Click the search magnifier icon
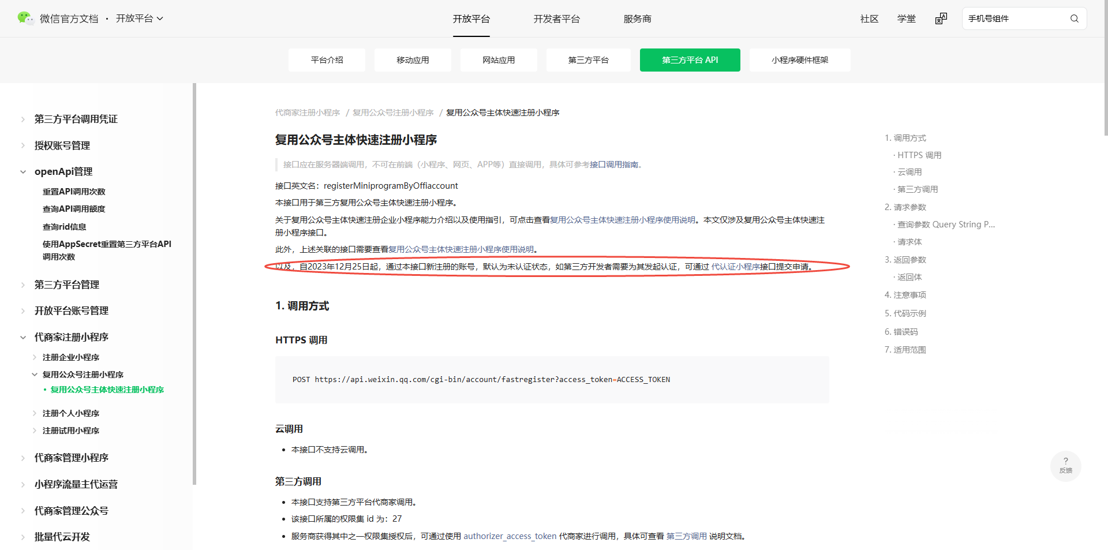 tap(1074, 18)
